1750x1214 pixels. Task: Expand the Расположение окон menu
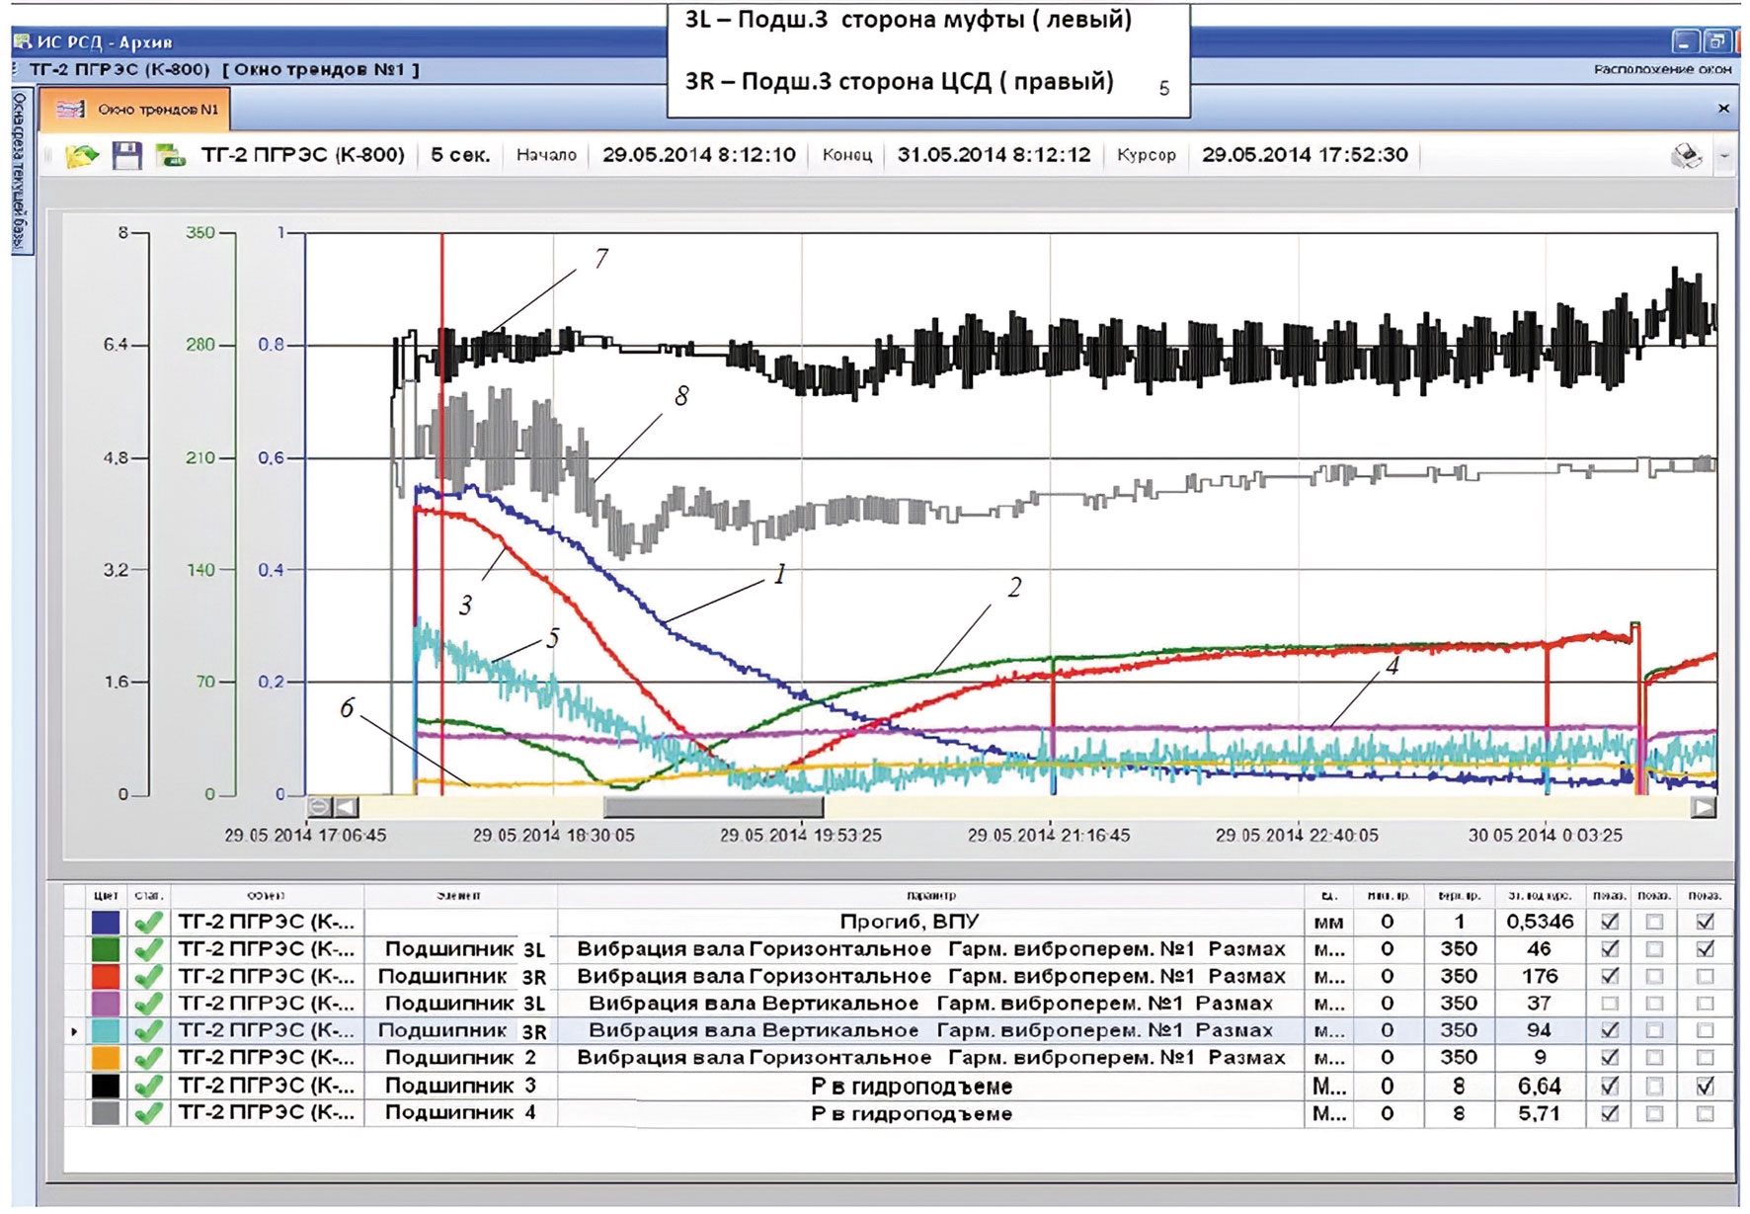pyautogui.click(x=1662, y=69)
